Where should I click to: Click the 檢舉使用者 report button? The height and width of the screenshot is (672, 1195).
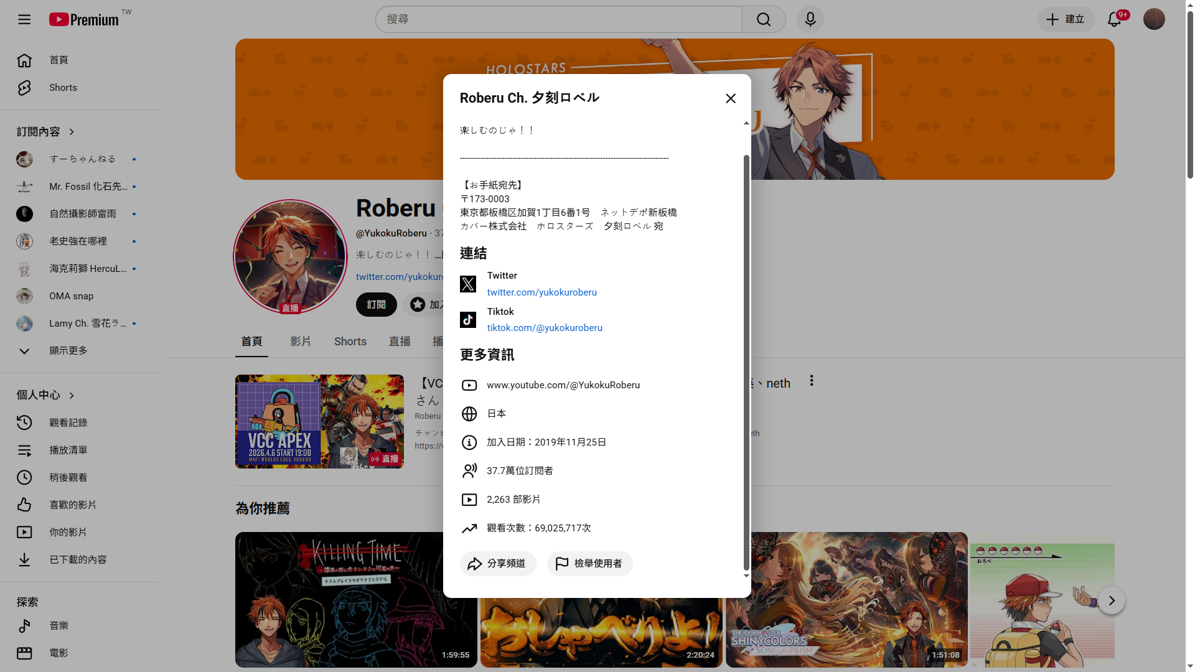point(589,564)
